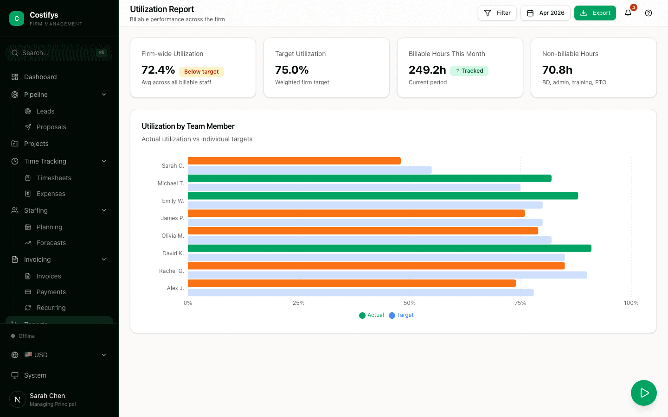This screenshot has width=668, height=417.
Task: Open the search field magnifier icon
Action: tap(14, 53)
